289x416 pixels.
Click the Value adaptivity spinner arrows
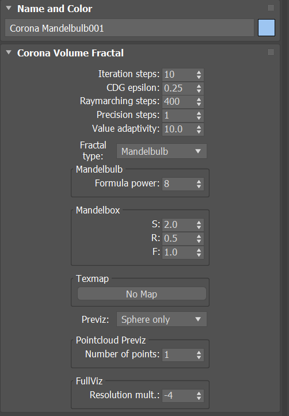(199, 129)
